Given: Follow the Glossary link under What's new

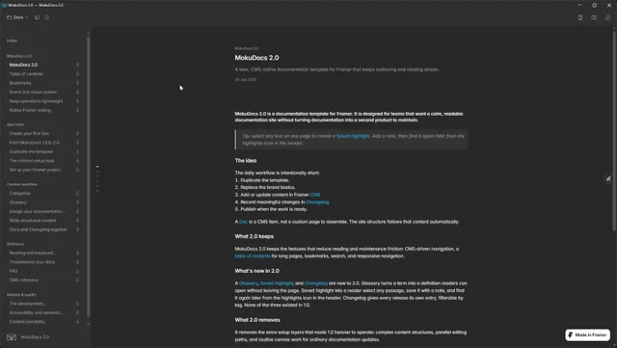Looking at the screenshot, I should (x=249, y=283).
